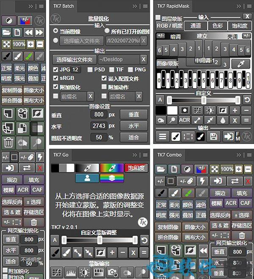Click the rewind double-arrow icon in left panel

[28, 33]
